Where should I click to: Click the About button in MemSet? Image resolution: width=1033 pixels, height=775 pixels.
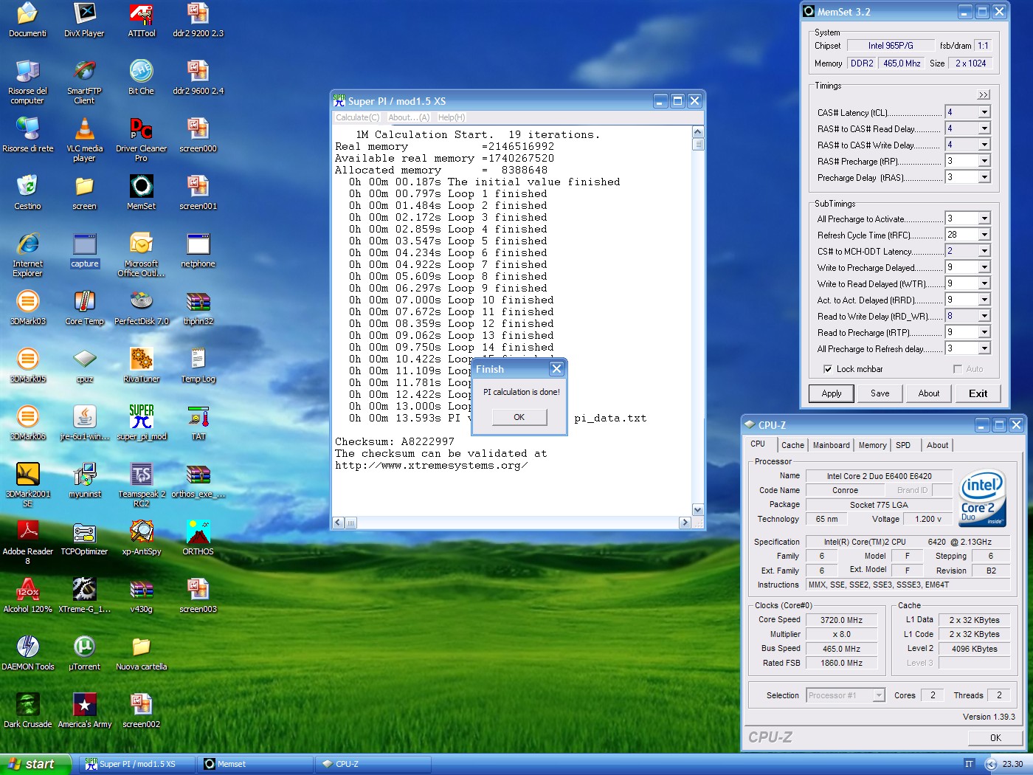(x=929, y=393)
